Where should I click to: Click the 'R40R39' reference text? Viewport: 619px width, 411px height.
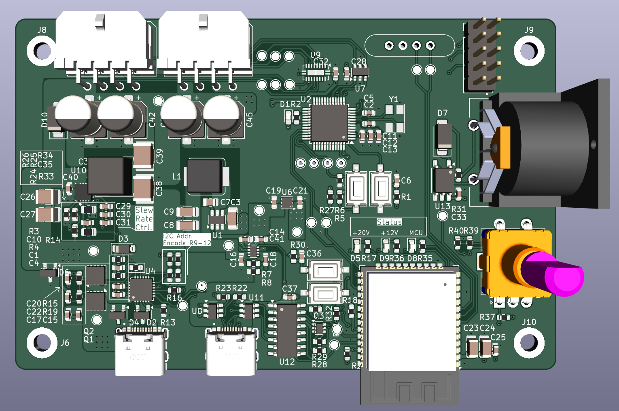(x=464, y=230)
